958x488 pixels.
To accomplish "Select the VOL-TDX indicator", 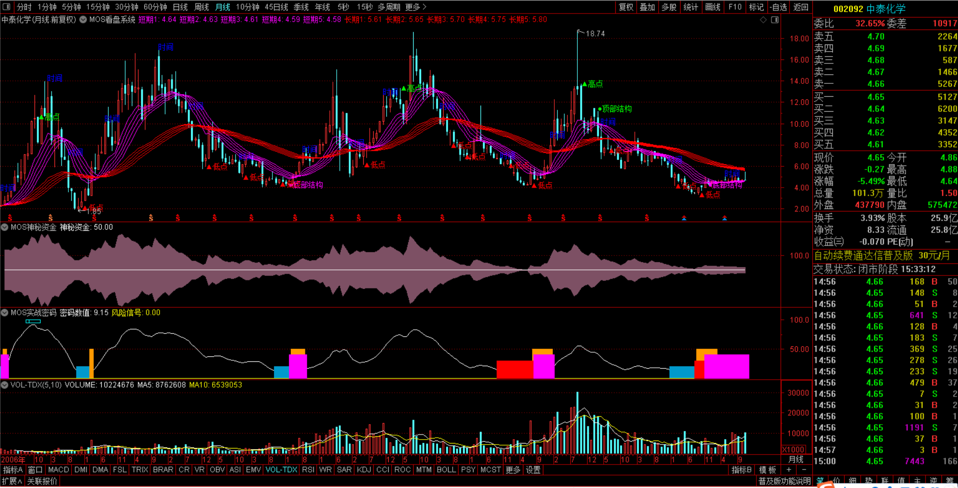I will coord(281,470).
